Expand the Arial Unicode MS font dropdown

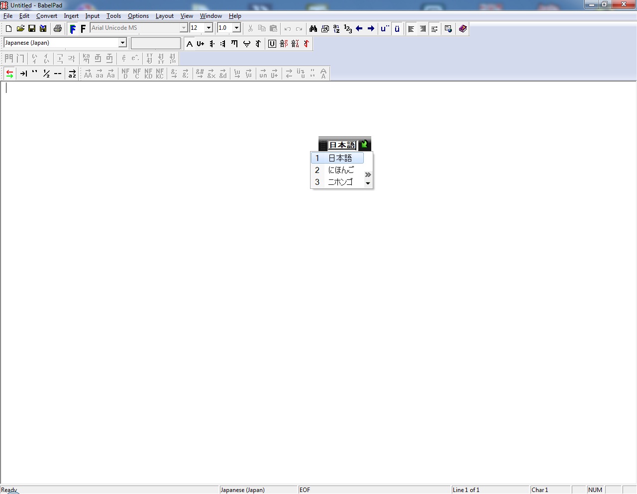point(184,28)
